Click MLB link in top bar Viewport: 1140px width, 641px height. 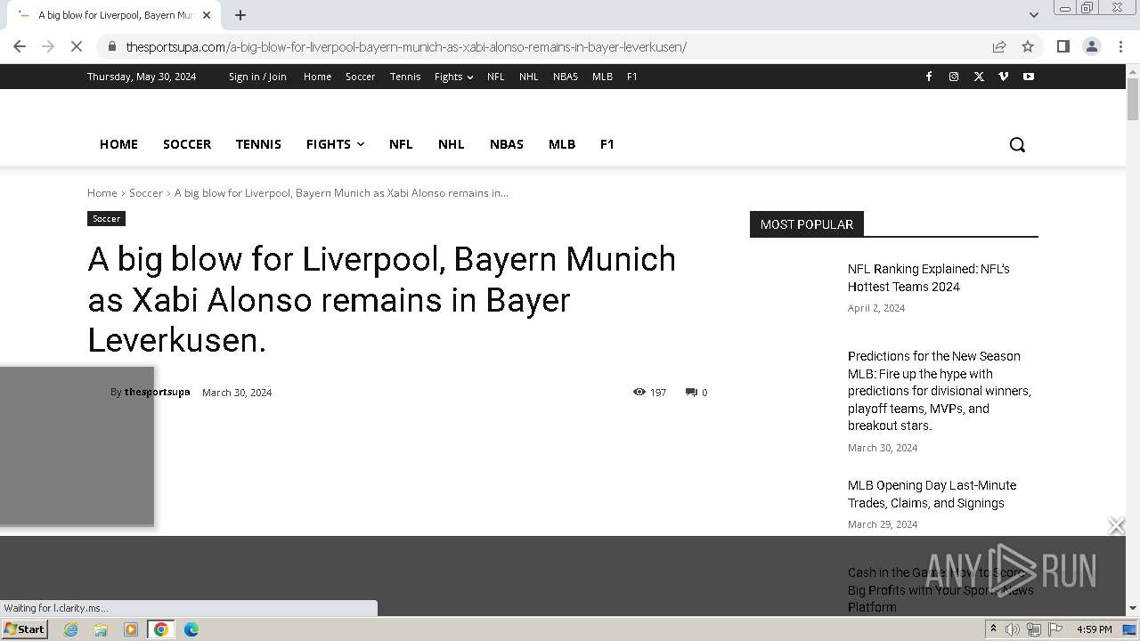(602, 77)
